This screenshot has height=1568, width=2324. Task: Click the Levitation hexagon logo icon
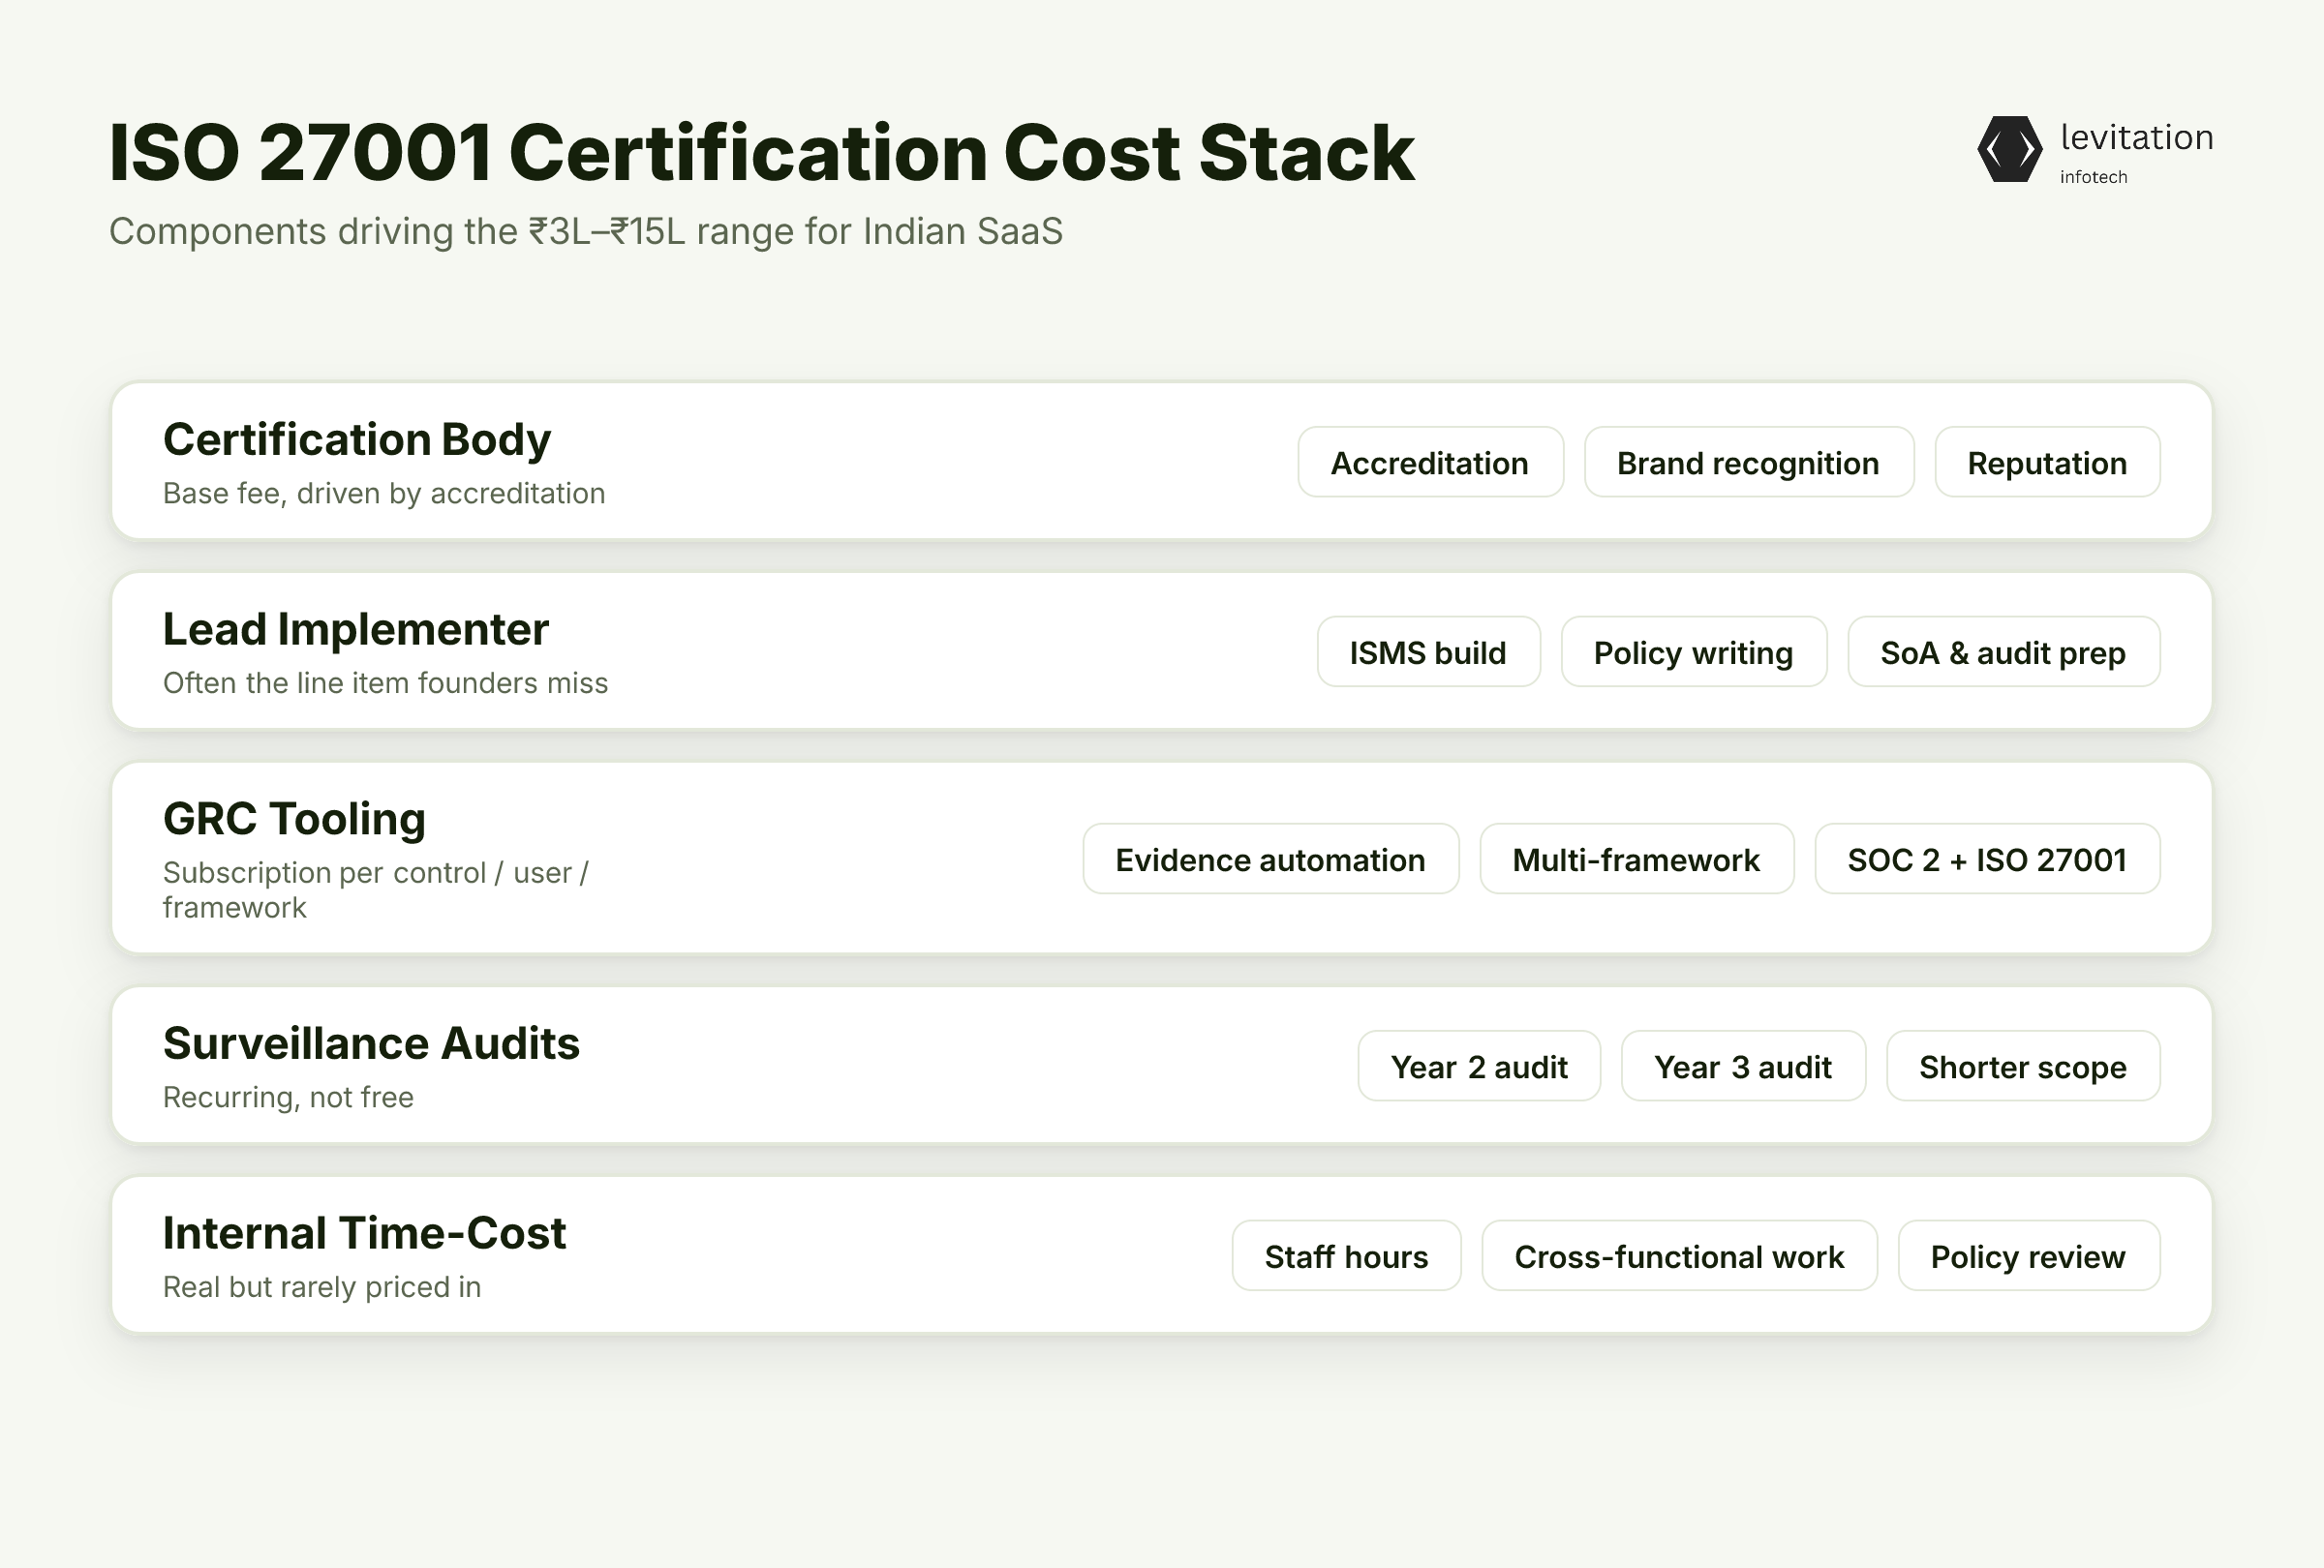pos(2009,149)
